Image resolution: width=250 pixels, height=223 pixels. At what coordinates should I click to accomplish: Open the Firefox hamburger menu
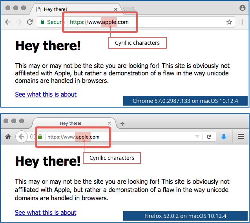click(241, 137)
